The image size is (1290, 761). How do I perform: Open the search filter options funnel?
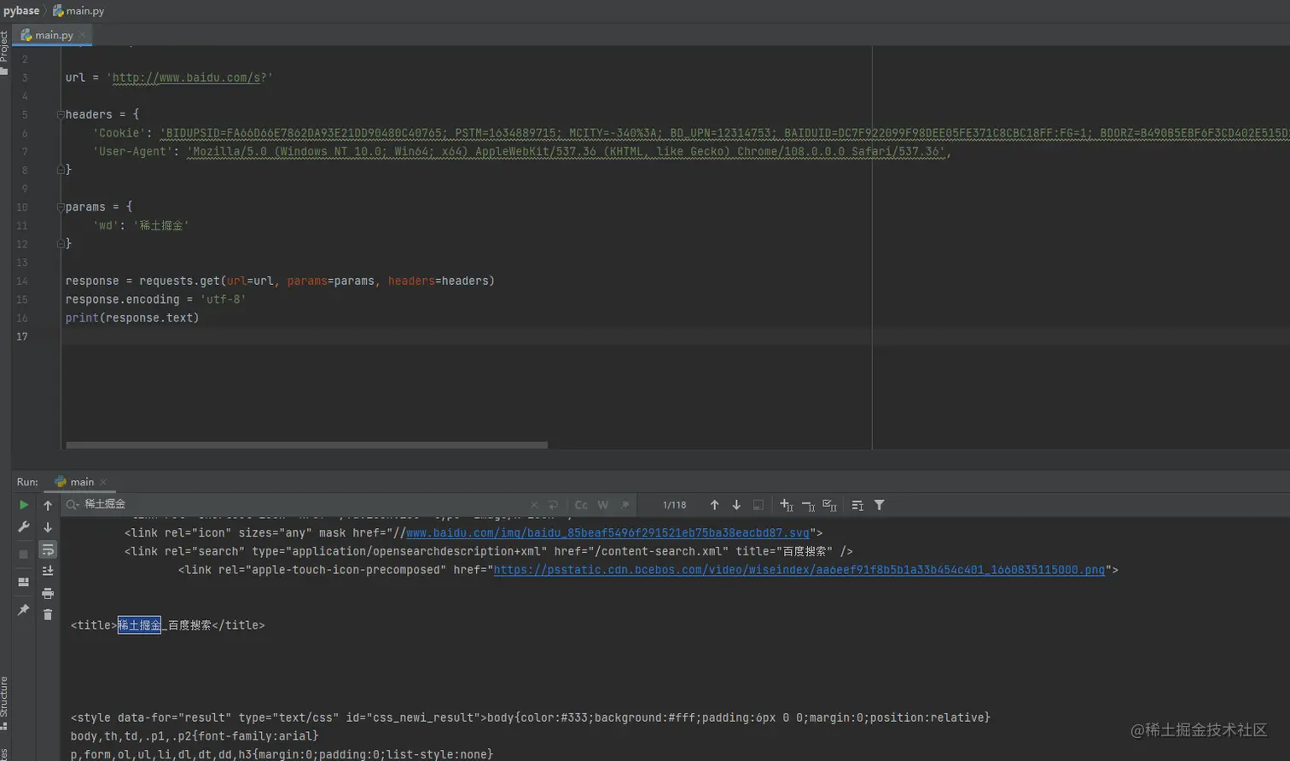click(879, 505)
